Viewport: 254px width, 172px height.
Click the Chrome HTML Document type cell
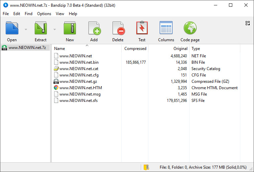click(215, 88)
